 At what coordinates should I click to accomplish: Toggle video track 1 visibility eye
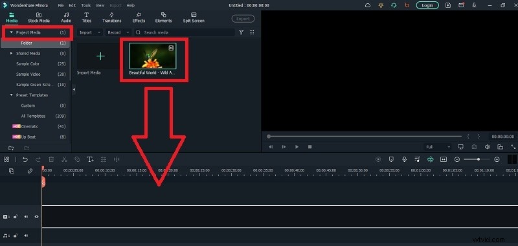[x=36, y=217]
